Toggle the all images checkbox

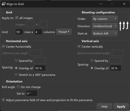[x=17, y=18]
